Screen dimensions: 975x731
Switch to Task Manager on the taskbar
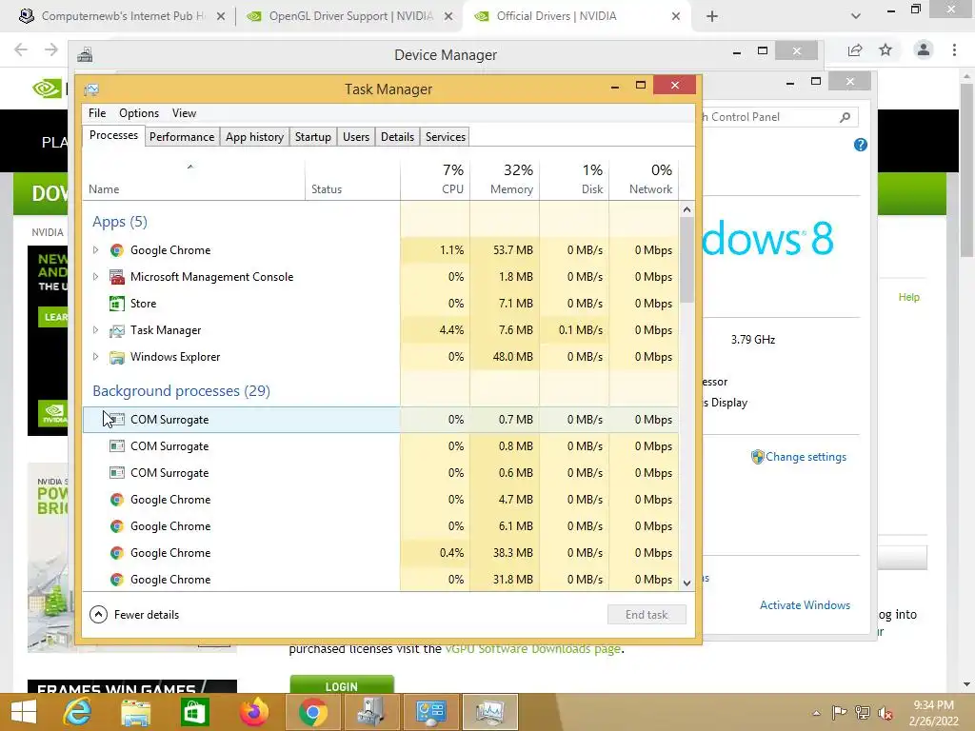pyautogui.click(x=490, y=712)
